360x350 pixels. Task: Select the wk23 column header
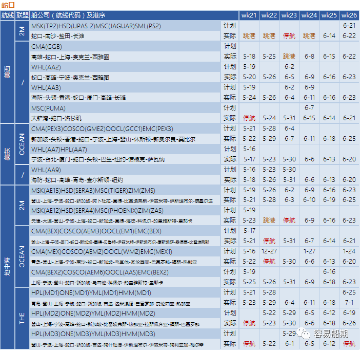(x=289, y=15)
